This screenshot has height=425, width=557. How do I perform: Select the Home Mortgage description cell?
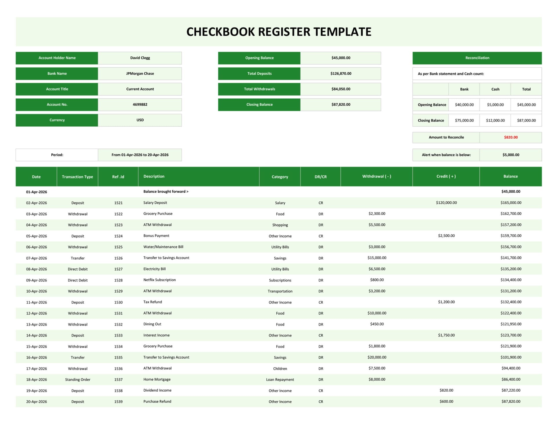click(x=157, y=379)
